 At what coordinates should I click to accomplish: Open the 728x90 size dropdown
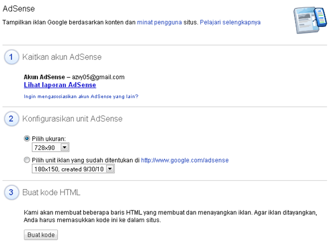click(x=50, y=147)
